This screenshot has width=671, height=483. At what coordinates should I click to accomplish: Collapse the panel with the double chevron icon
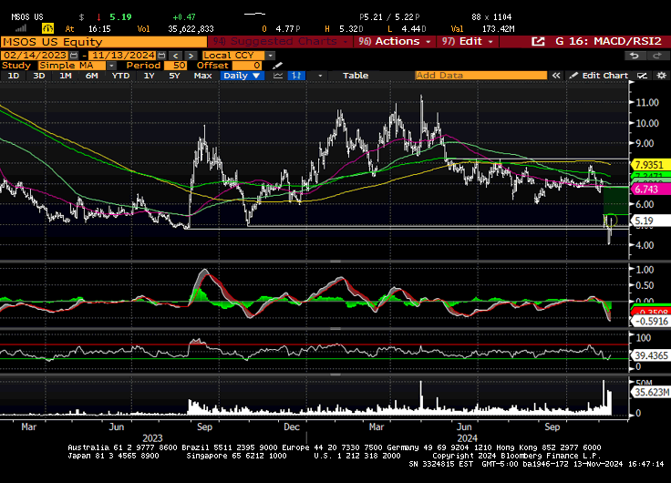[556, 76]
